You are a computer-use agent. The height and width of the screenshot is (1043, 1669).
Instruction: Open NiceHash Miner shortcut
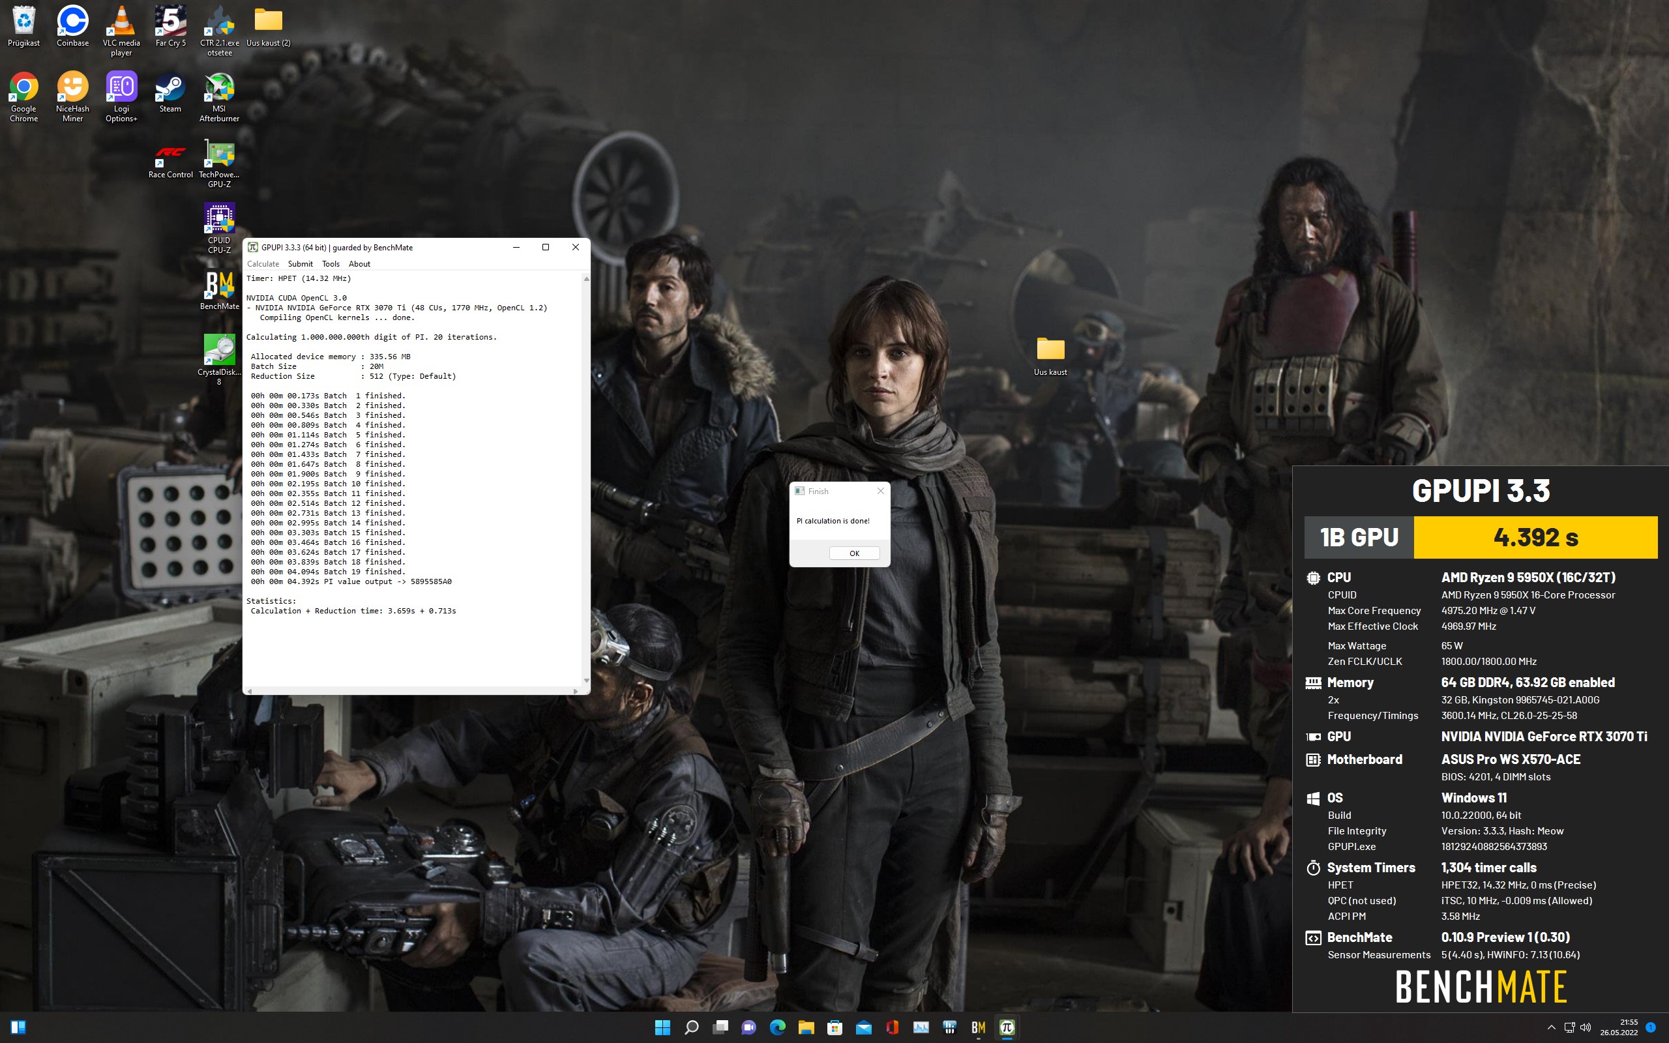(x=72, y=96)
